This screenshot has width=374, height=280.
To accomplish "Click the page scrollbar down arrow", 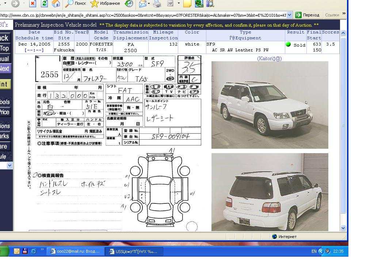I will 343,228.
